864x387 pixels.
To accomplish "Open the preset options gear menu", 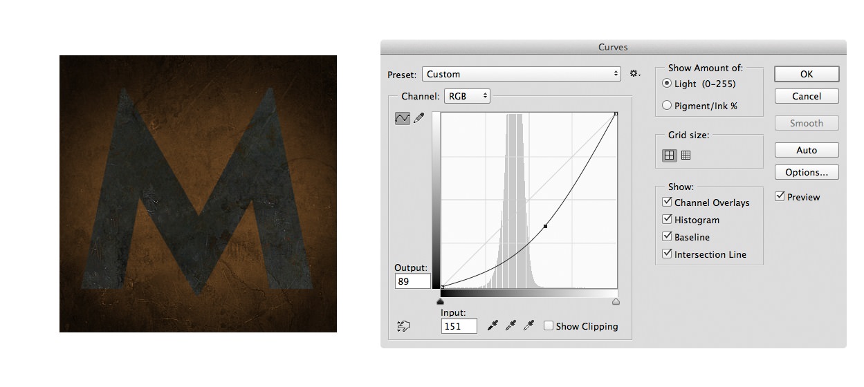I will (x=635, y=73).
